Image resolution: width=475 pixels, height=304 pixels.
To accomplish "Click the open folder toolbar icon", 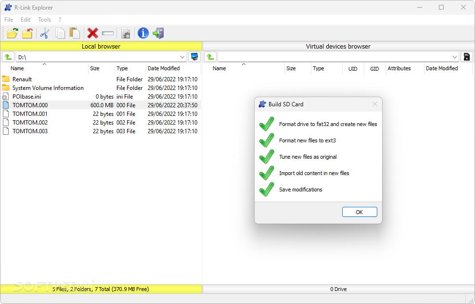I will (13, 33).
